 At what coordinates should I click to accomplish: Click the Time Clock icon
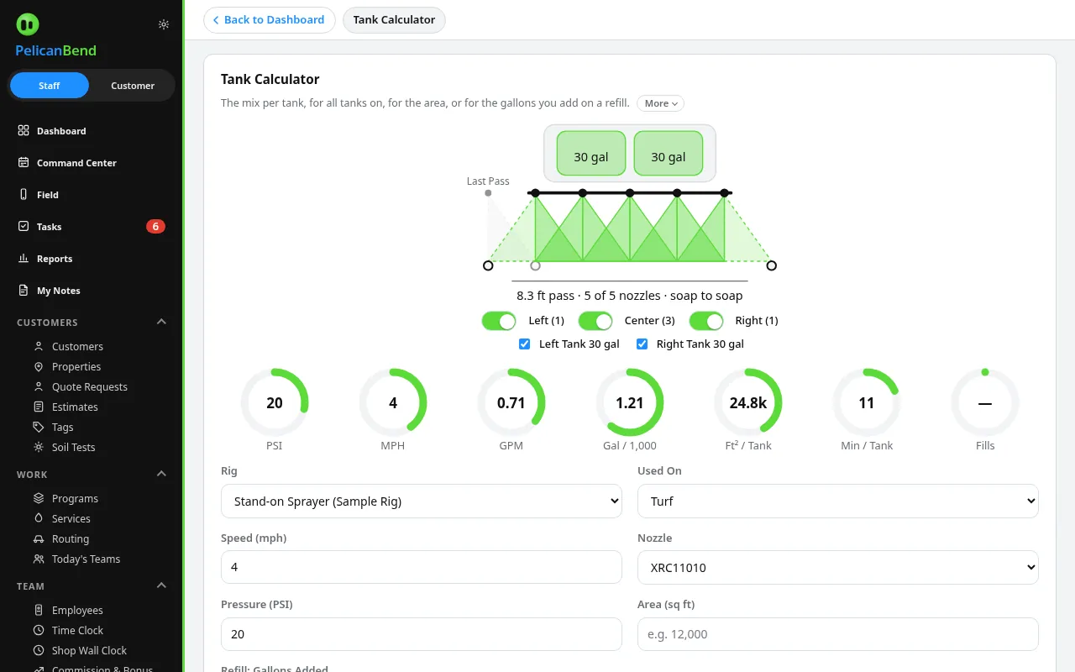click(39, 631)
